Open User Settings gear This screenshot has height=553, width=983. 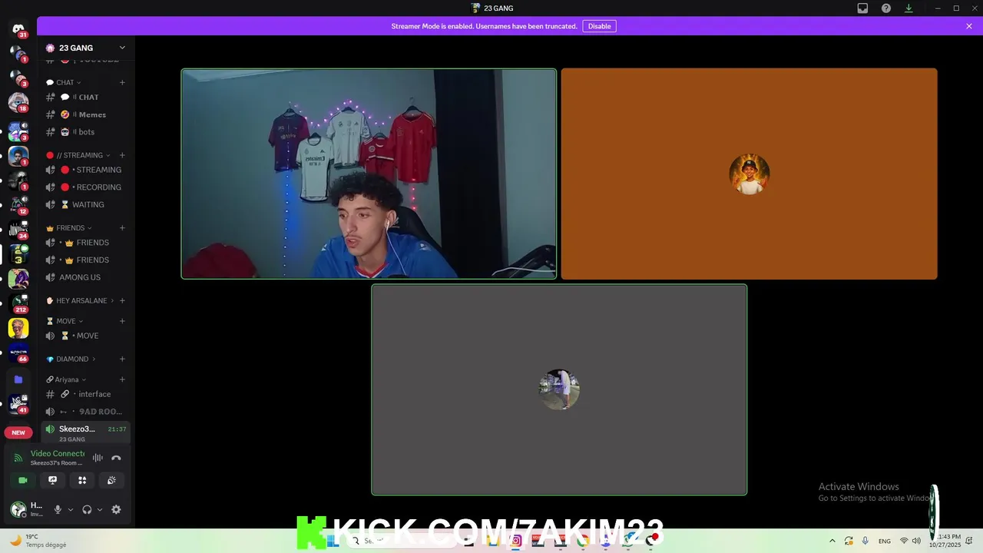click(x=116, y=509)
